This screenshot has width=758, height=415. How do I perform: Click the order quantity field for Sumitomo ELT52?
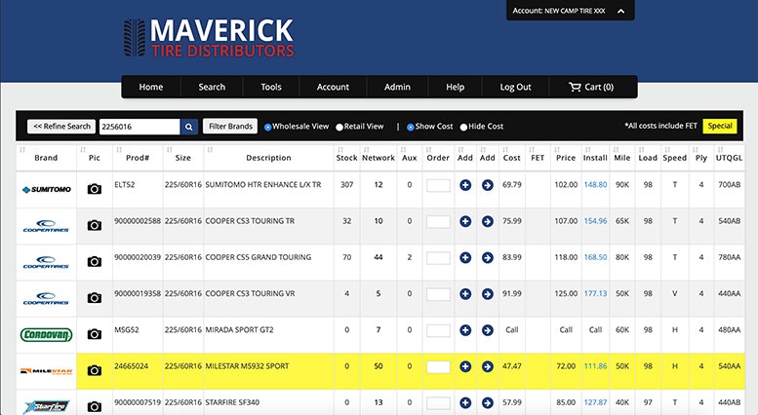click(438, 185)
